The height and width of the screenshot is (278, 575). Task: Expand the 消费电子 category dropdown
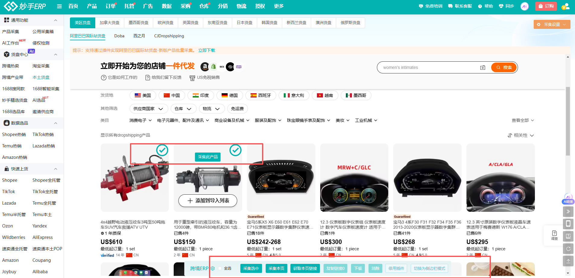141,120
